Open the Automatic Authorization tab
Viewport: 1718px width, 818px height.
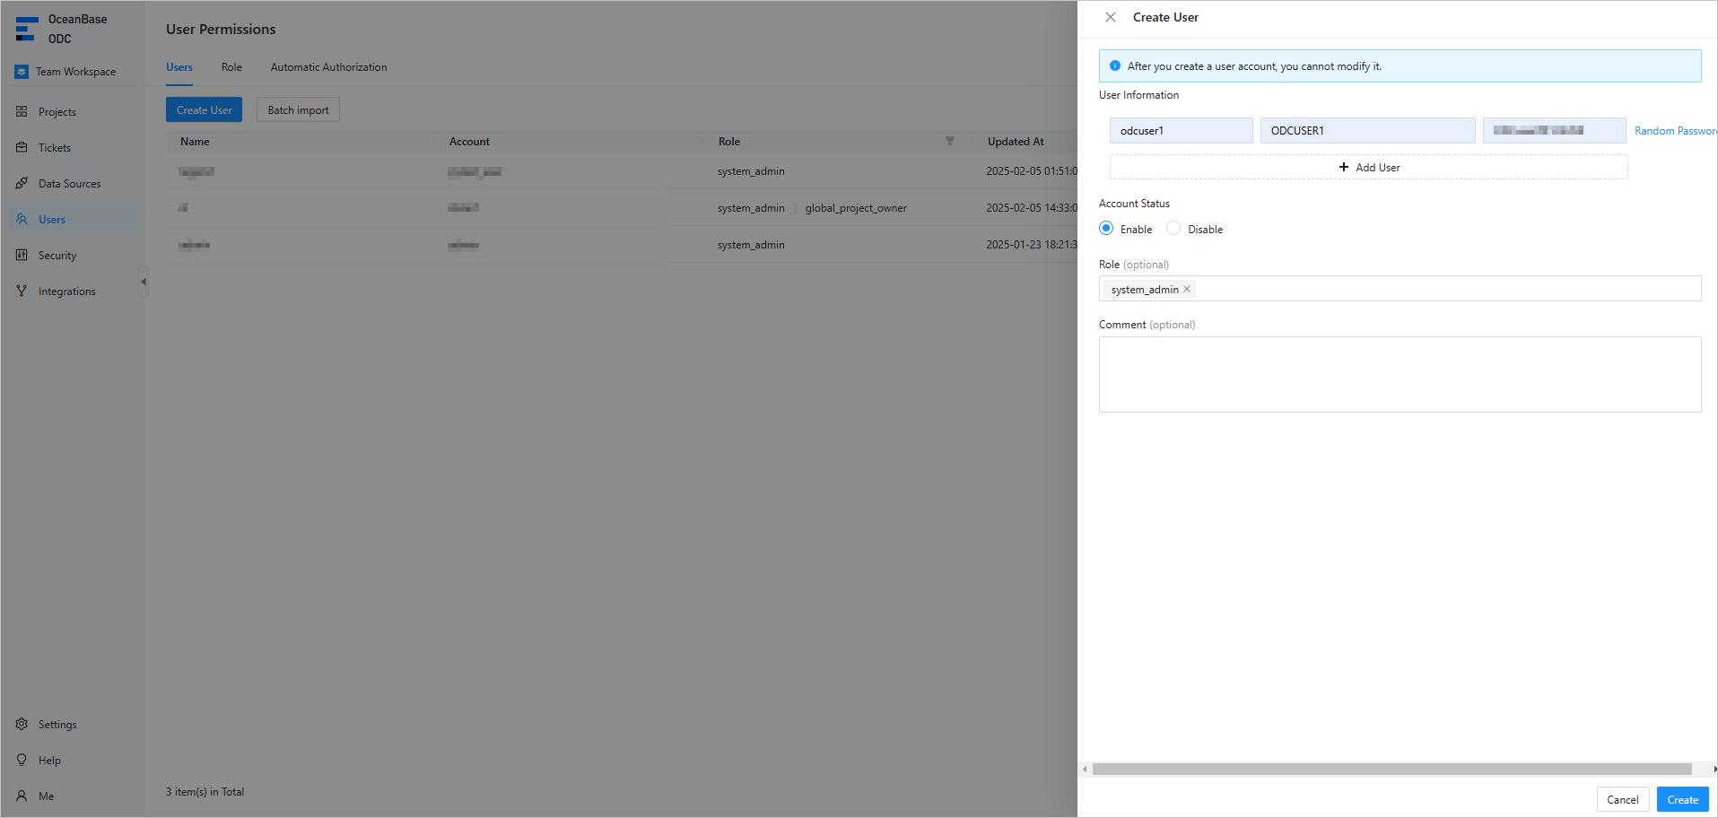click(x=328, y=67)
